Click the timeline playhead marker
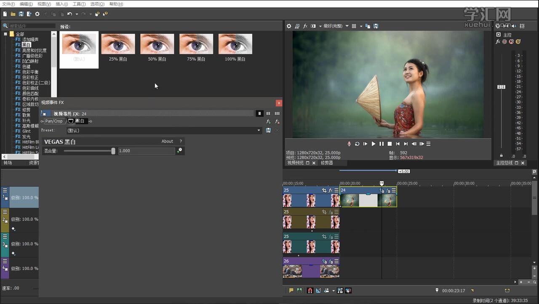Image resolution: width=539 pixels, height=304 pixels. 382,183
